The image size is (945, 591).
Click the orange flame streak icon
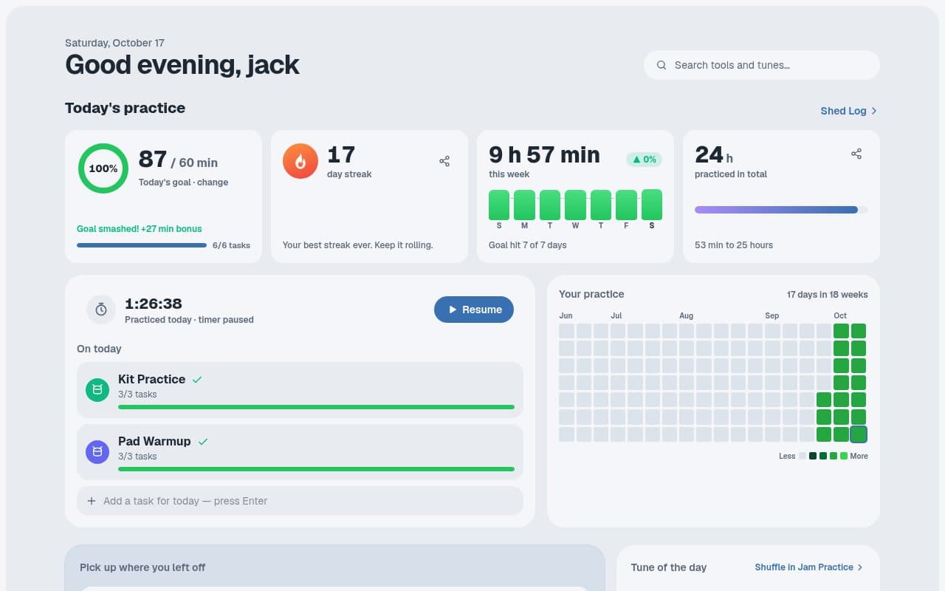click(x=300, y=161)
